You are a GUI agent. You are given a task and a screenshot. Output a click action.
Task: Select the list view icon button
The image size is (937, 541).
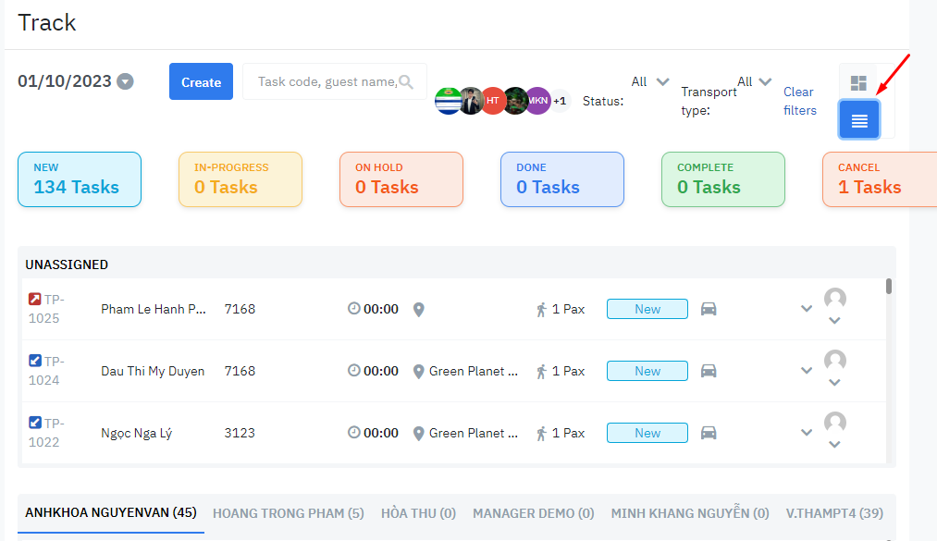point(859,120)
